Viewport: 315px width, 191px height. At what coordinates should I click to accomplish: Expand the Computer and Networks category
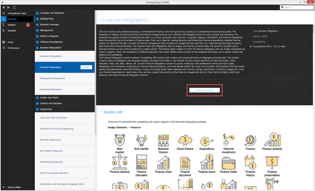(x=38, y=13)
